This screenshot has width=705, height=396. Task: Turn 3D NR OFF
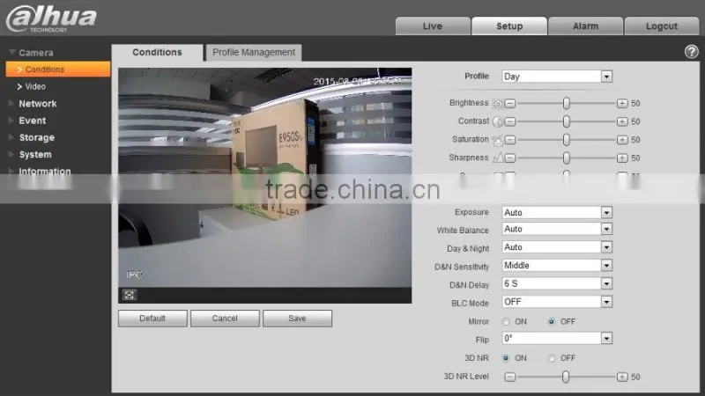[x=552, y=358]
